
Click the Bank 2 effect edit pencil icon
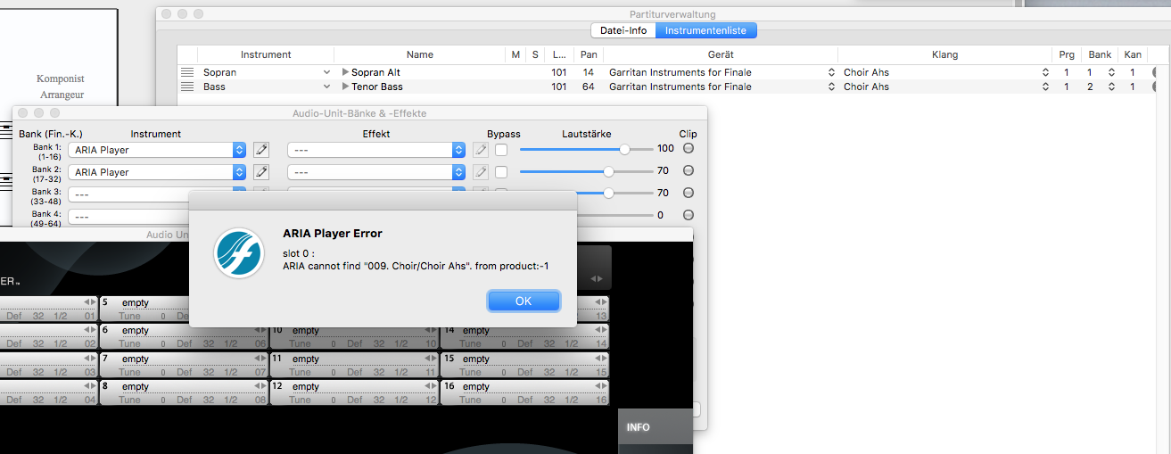coord(481,172)
